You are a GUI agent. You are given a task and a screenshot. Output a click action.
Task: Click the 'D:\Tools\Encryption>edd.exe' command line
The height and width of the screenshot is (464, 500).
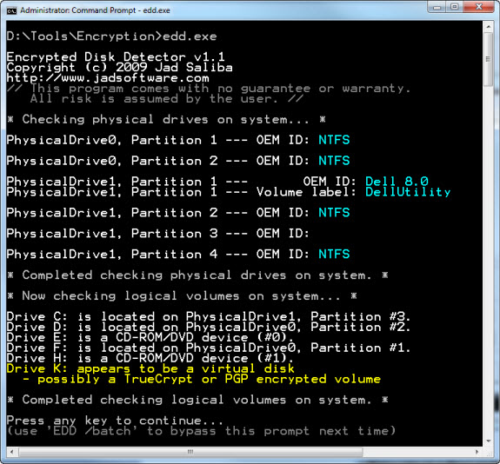pos(111,36)
